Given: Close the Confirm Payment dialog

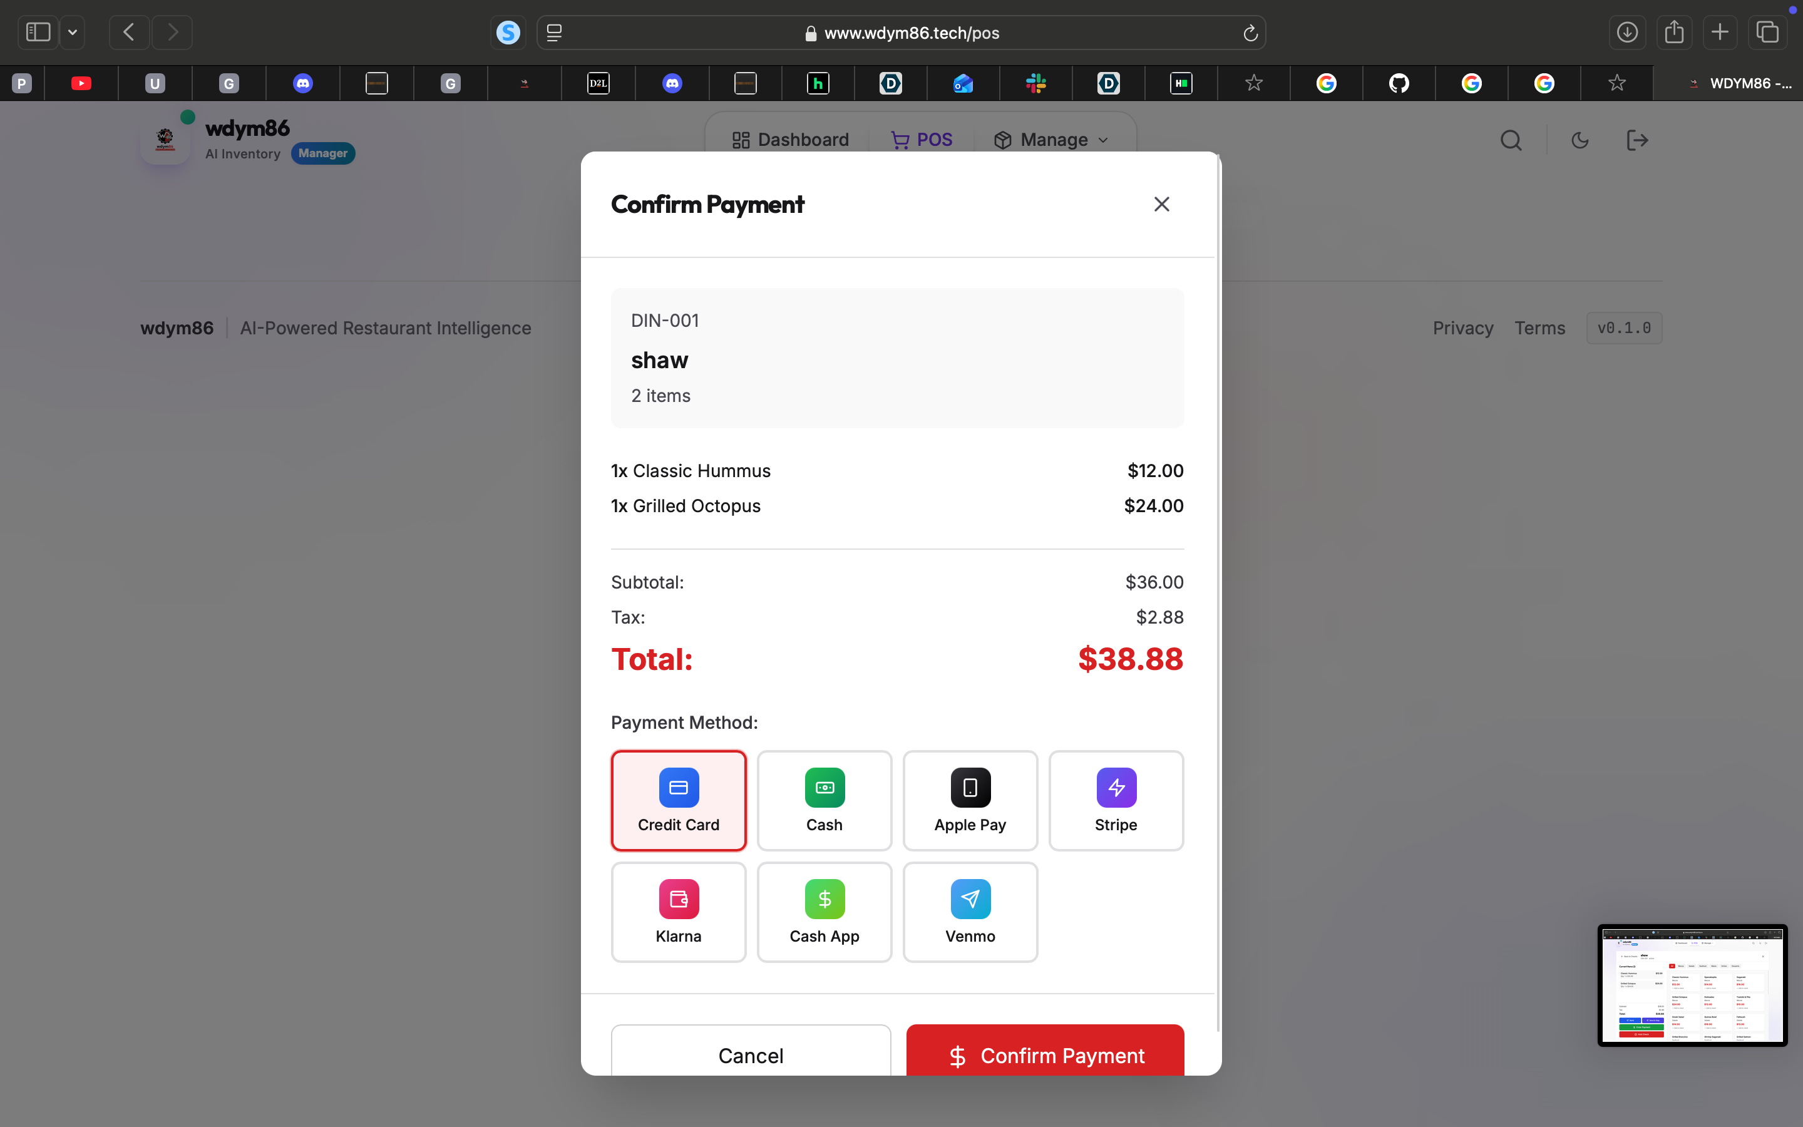Looking at the screenshot, I should [1161, 204].
